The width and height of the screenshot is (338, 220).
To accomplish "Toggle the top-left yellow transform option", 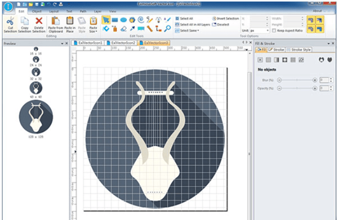I will (310, 20).
